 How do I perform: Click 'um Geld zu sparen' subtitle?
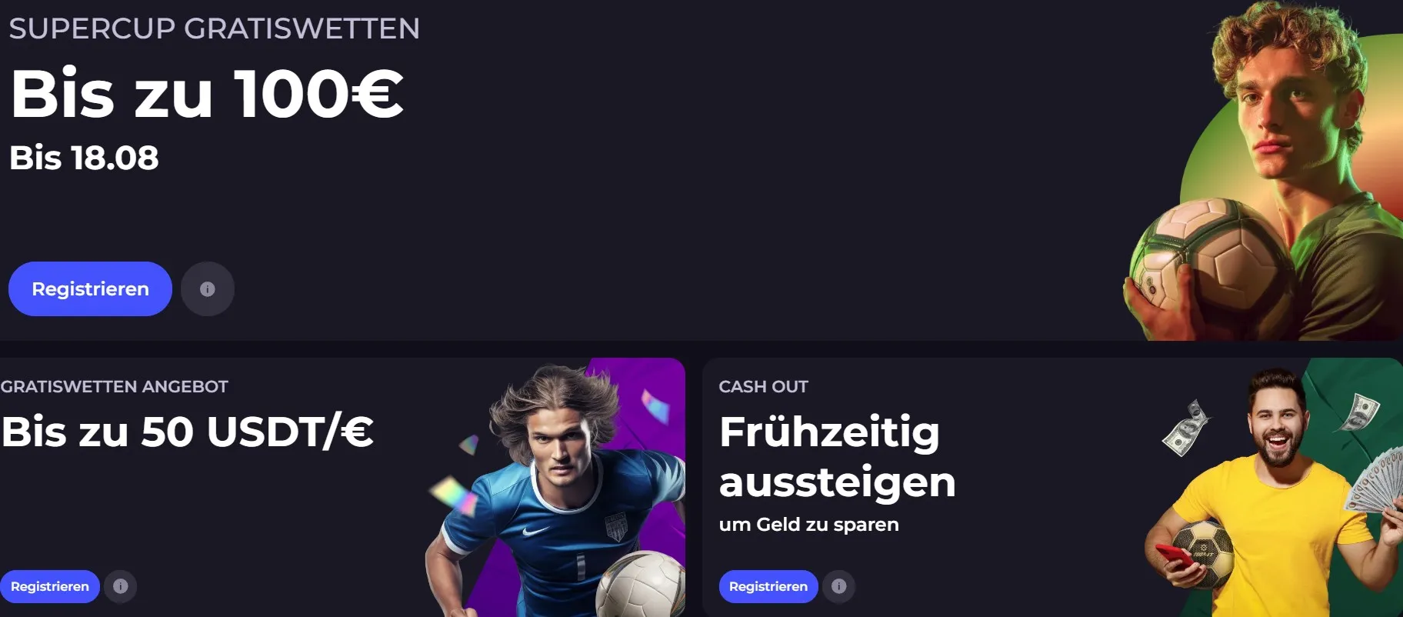tap(809, 524)
